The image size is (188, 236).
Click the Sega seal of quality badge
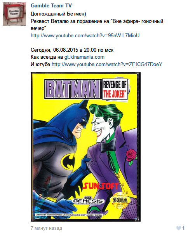coord(120,200)
